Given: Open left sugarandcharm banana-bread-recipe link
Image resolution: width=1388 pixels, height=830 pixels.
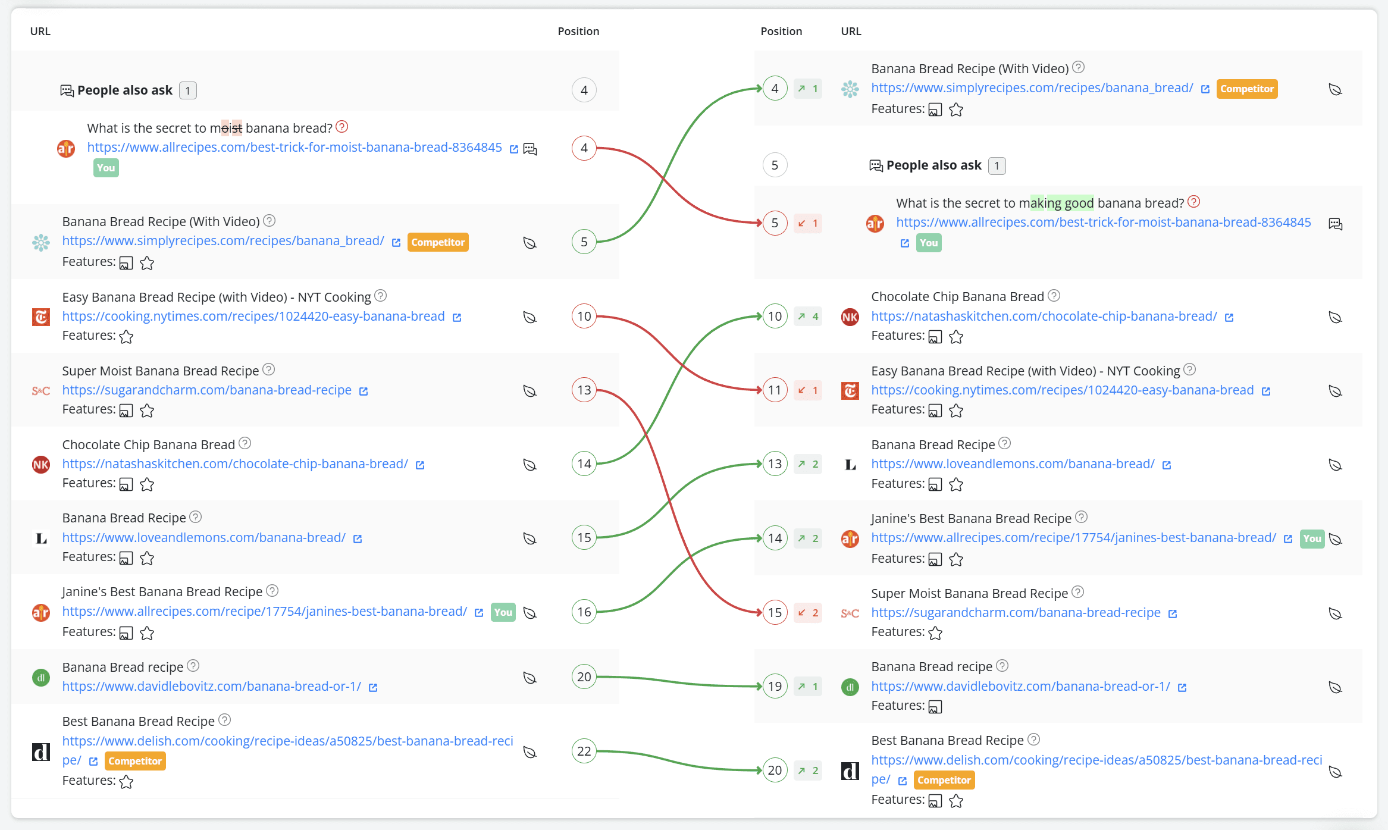Looking at the screenshot, I should coord(207,390).
